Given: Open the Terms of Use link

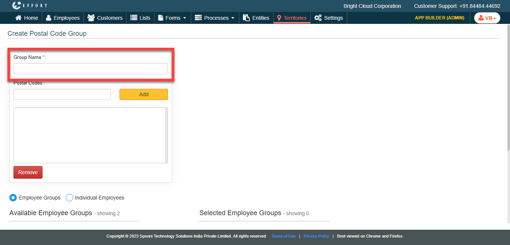Looking at the screenshot, I should pyautogui.click(x=283, y=236).
